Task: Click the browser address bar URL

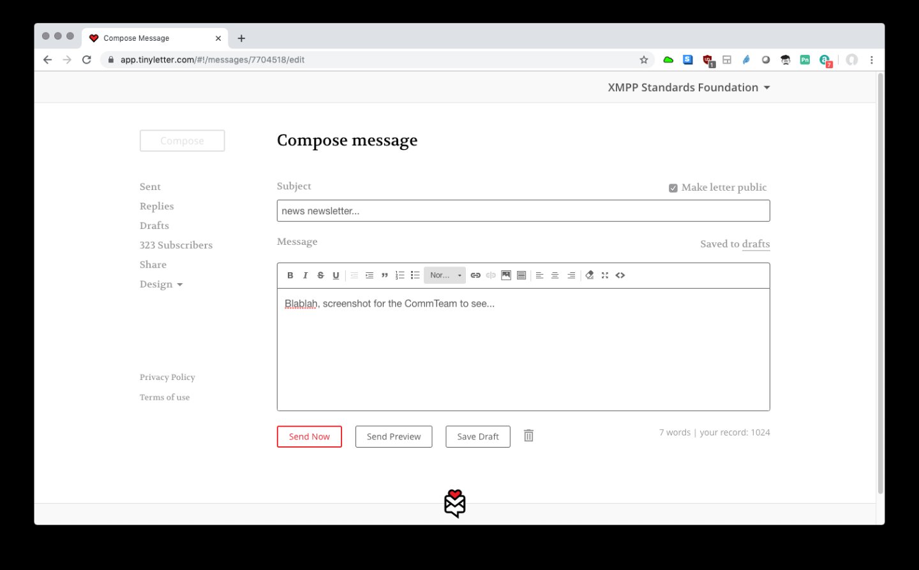Action: click(213, 60)
